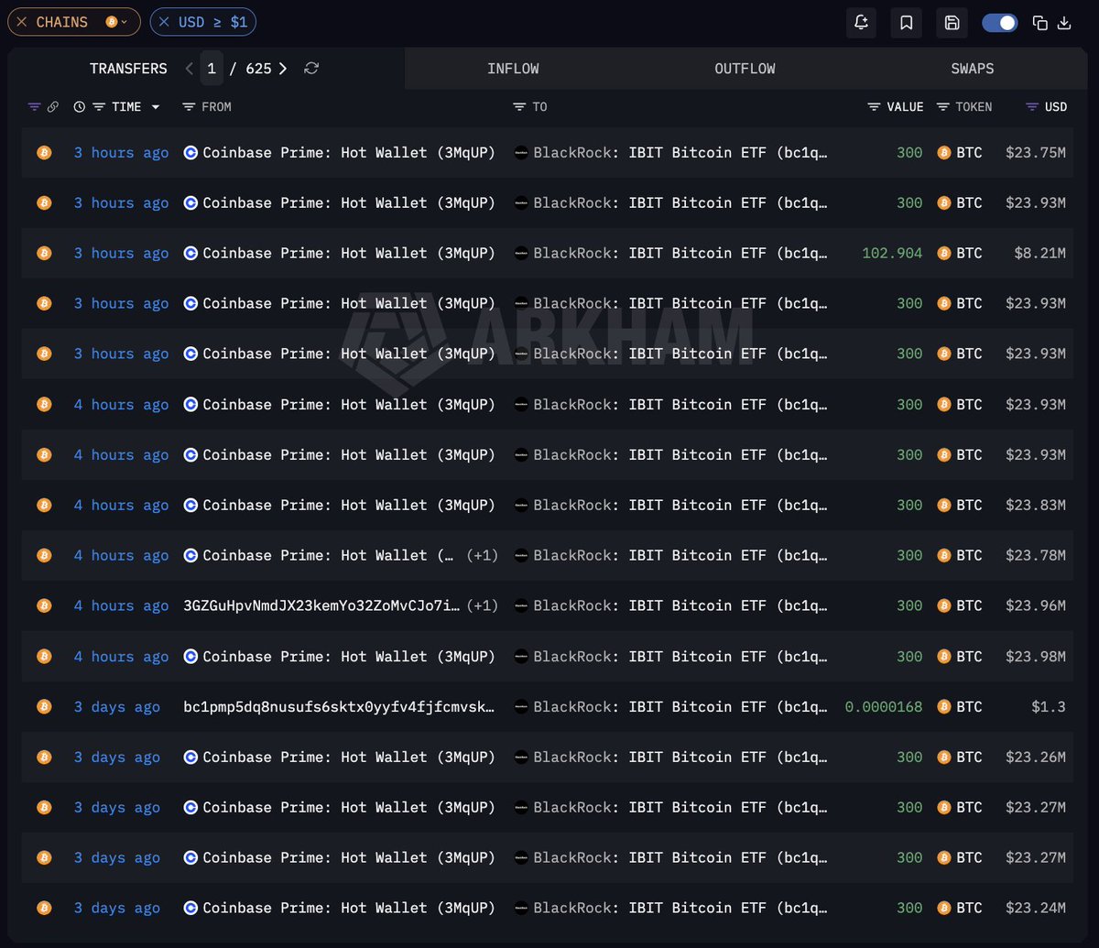Click the download icon at top right
Screen dimensions: 1099x948
(x=1064, y=23)
